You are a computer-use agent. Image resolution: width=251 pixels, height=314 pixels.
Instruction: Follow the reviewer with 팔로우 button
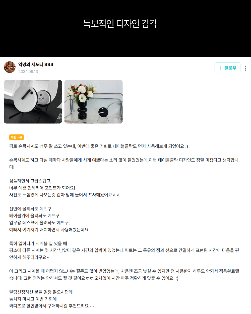tap(227, 68)
